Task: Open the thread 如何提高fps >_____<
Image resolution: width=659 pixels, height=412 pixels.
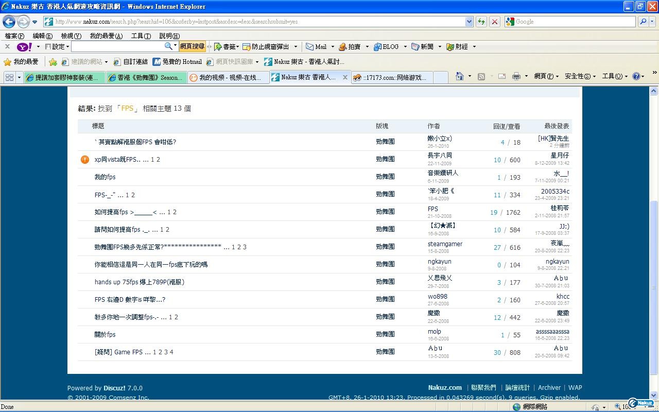Action: tap(126, 212)
